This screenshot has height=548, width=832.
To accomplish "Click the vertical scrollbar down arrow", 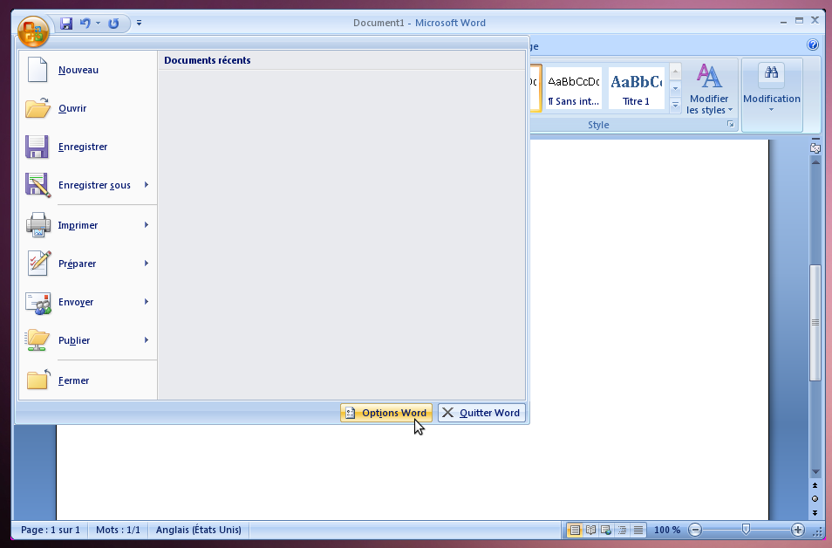I will point(815,472).
